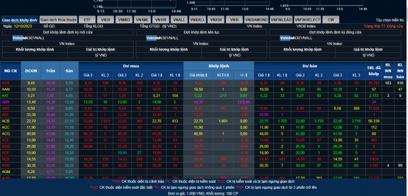This screenshot has height=196, width=408.
Task: Sort by Giá khớp column arrow icon
Action: tap(207, 75)
